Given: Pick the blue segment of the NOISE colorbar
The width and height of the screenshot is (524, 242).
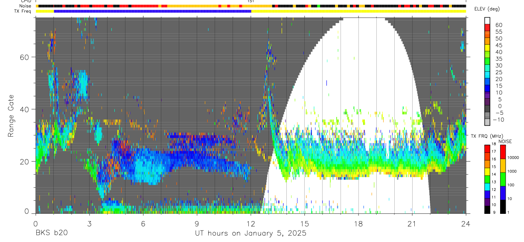Looking at the screenshot, I should pos(503,193).
